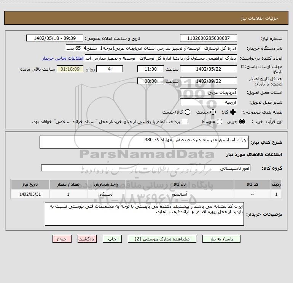Screen dimensions: 293x283
Task: Select the متوسط purchase type radio
Action: tap(220, 122)
